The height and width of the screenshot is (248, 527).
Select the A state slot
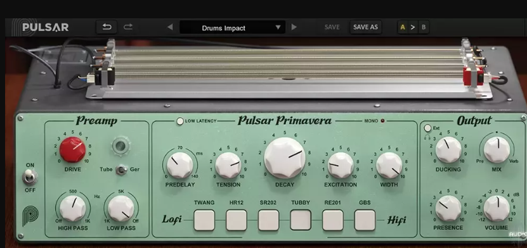click(x=403, y=27)
